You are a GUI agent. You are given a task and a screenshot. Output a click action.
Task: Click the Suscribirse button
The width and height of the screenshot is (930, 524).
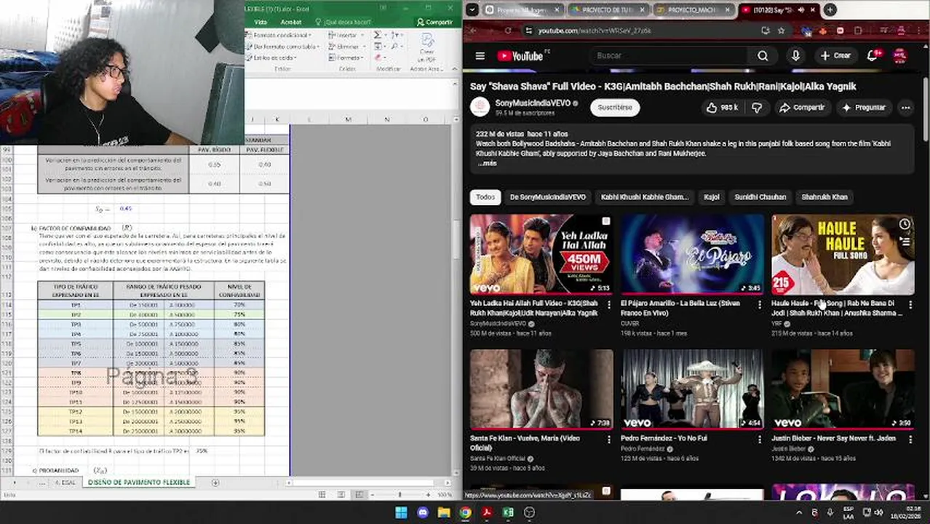[x=615, y=107]
